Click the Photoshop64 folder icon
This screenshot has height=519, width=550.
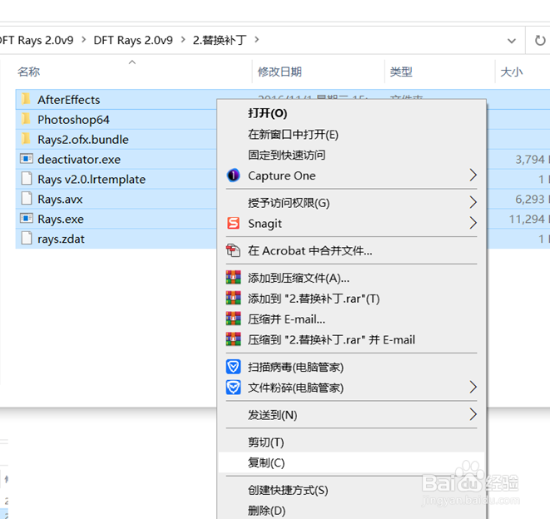(x=26, y=119)
